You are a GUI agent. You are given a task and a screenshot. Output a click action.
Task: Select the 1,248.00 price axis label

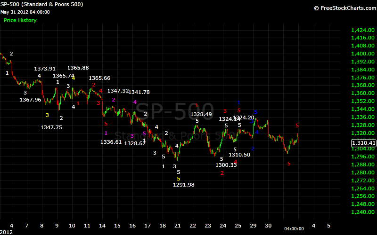(363, 204)
